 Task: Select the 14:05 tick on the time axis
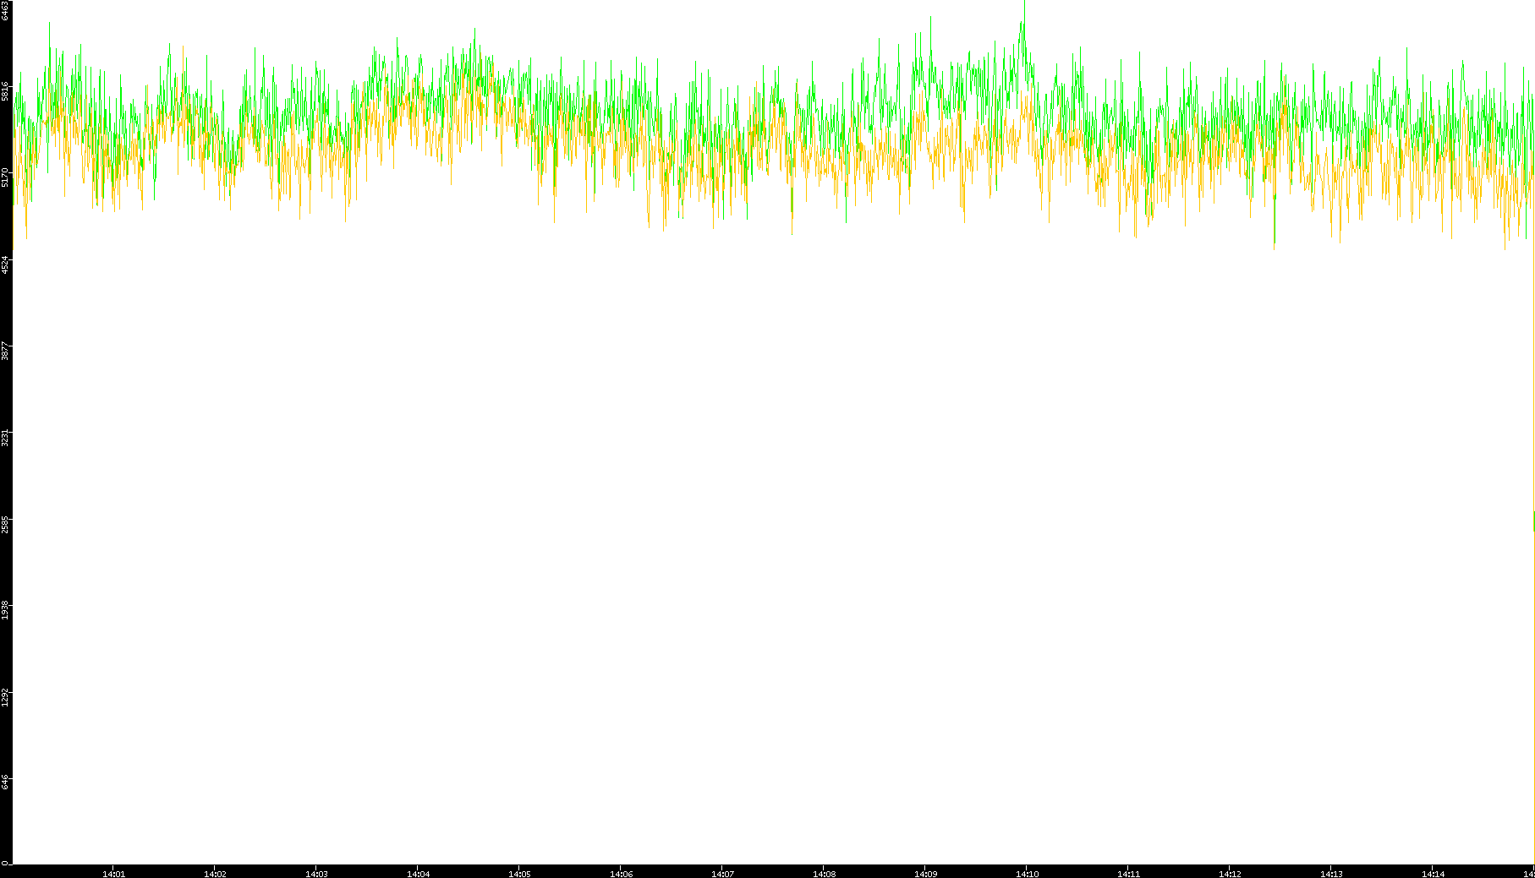point(519,874)
